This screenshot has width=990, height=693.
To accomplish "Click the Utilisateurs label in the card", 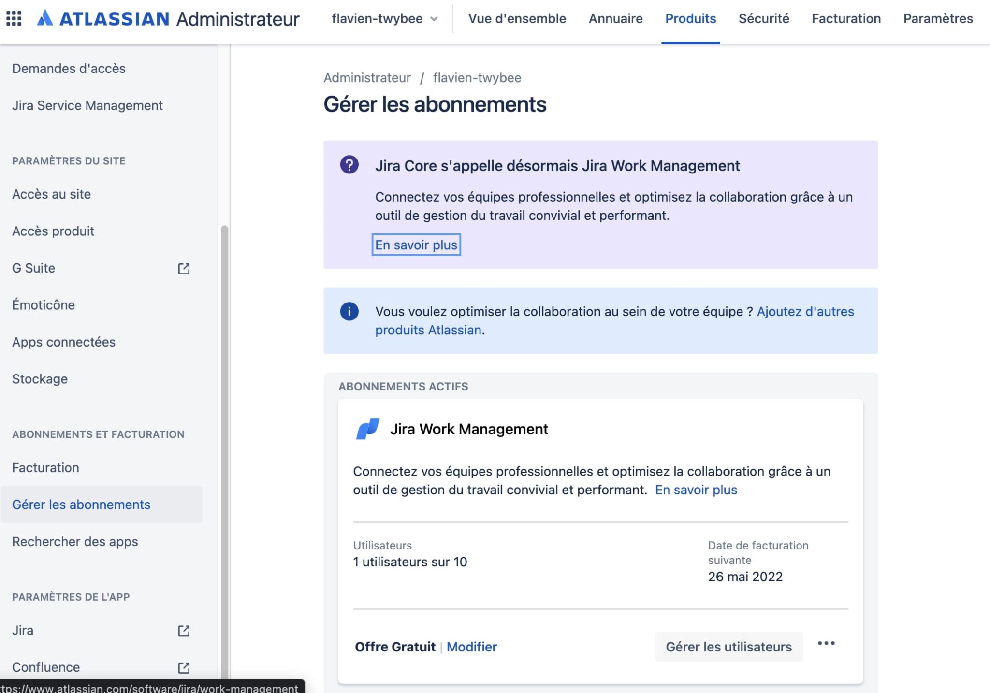I will click(382, 546).
